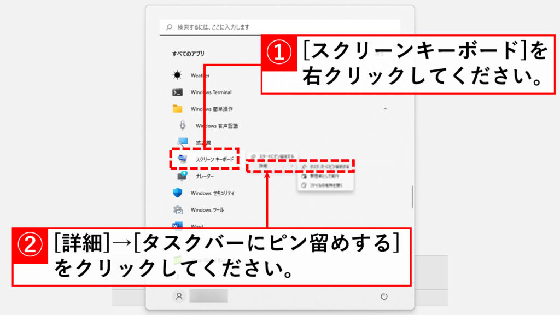Click the power button
This screenshot has height=315, width=560.
[x=384, y=296]
